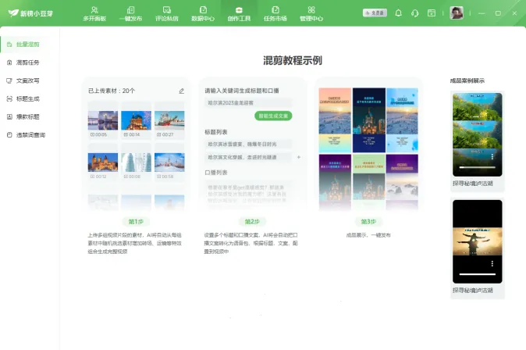Open 混剪任务 from the sidebar

point(28,62)
